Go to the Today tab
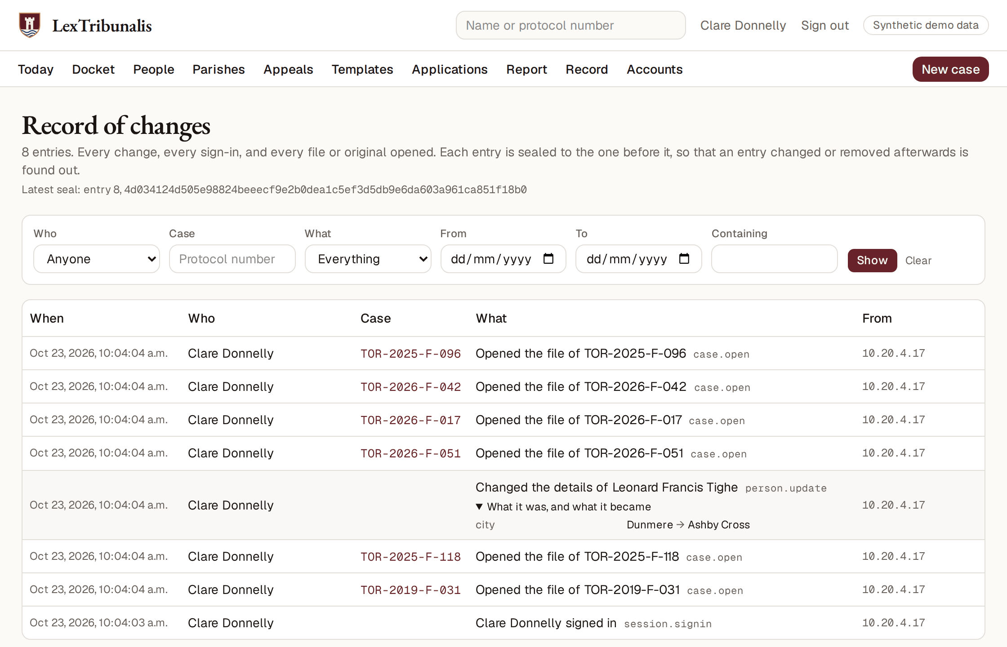 36,69
